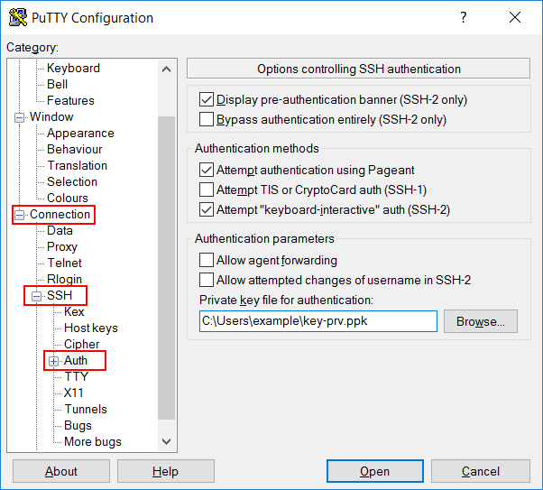The width and height of the screenshot is (543, 490).
Task: Select the Tunnels category
Action: pyautogui.click(x=85, y=409)
